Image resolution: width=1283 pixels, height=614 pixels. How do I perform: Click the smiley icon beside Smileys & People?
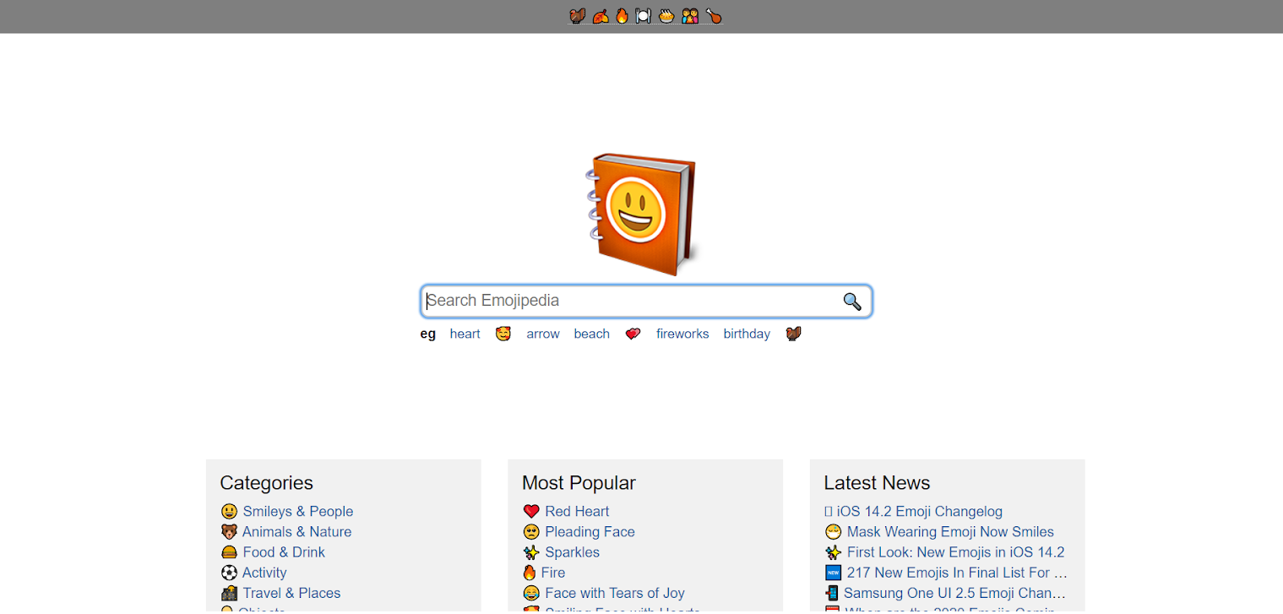tap(229, 511)
